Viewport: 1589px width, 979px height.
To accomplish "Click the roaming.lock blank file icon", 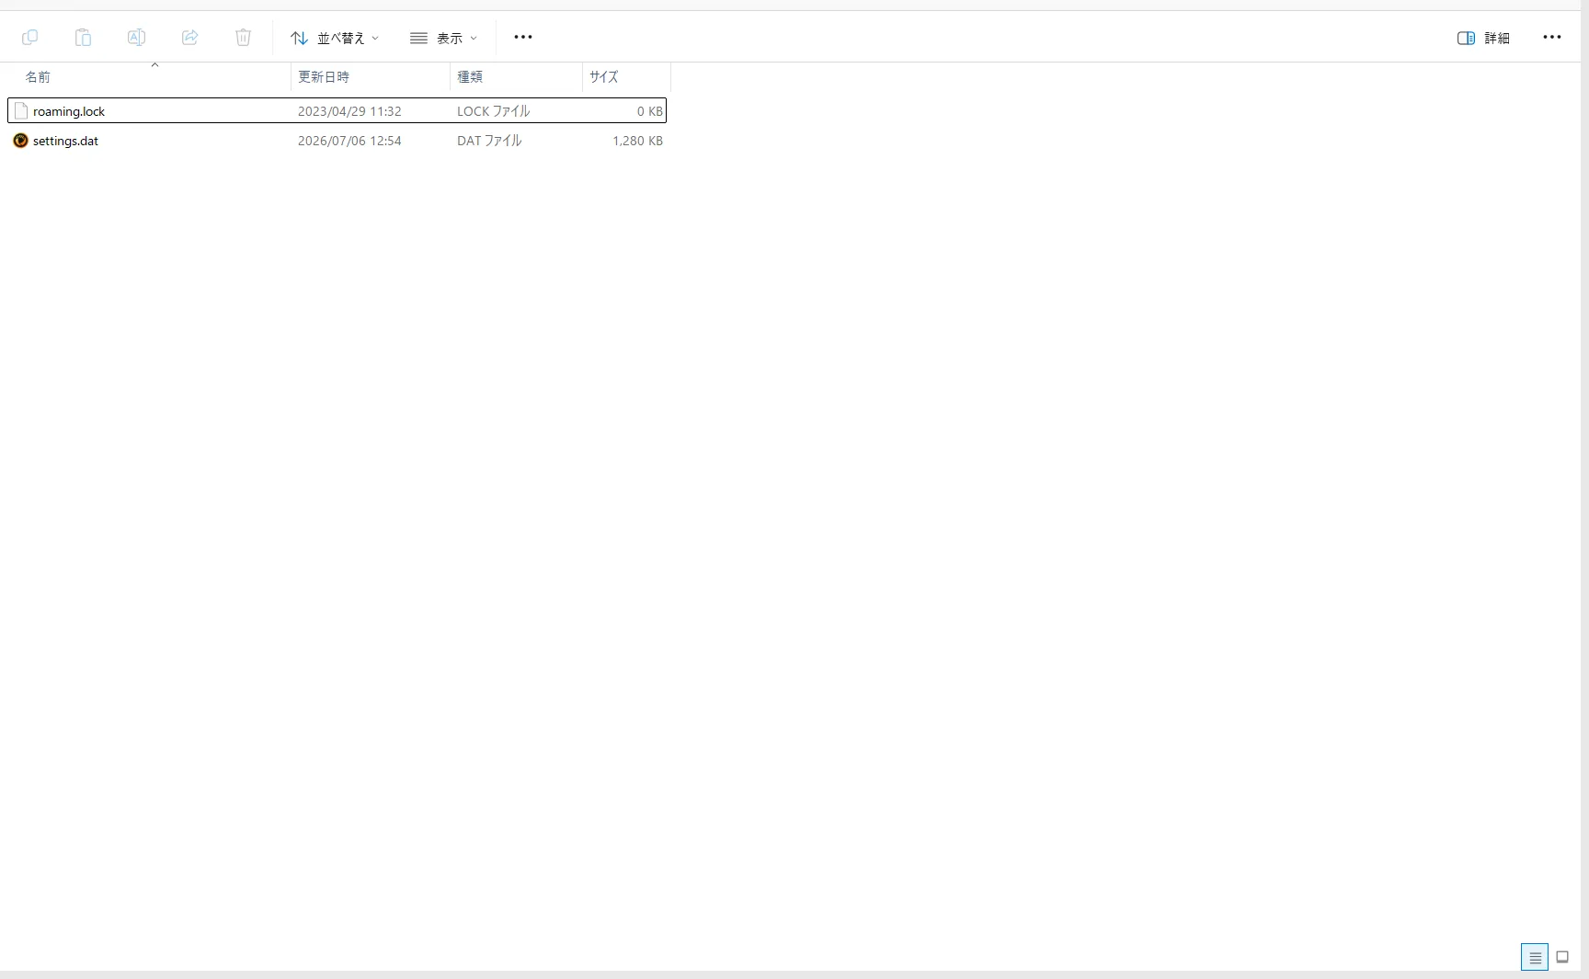I will pos(20,111).
